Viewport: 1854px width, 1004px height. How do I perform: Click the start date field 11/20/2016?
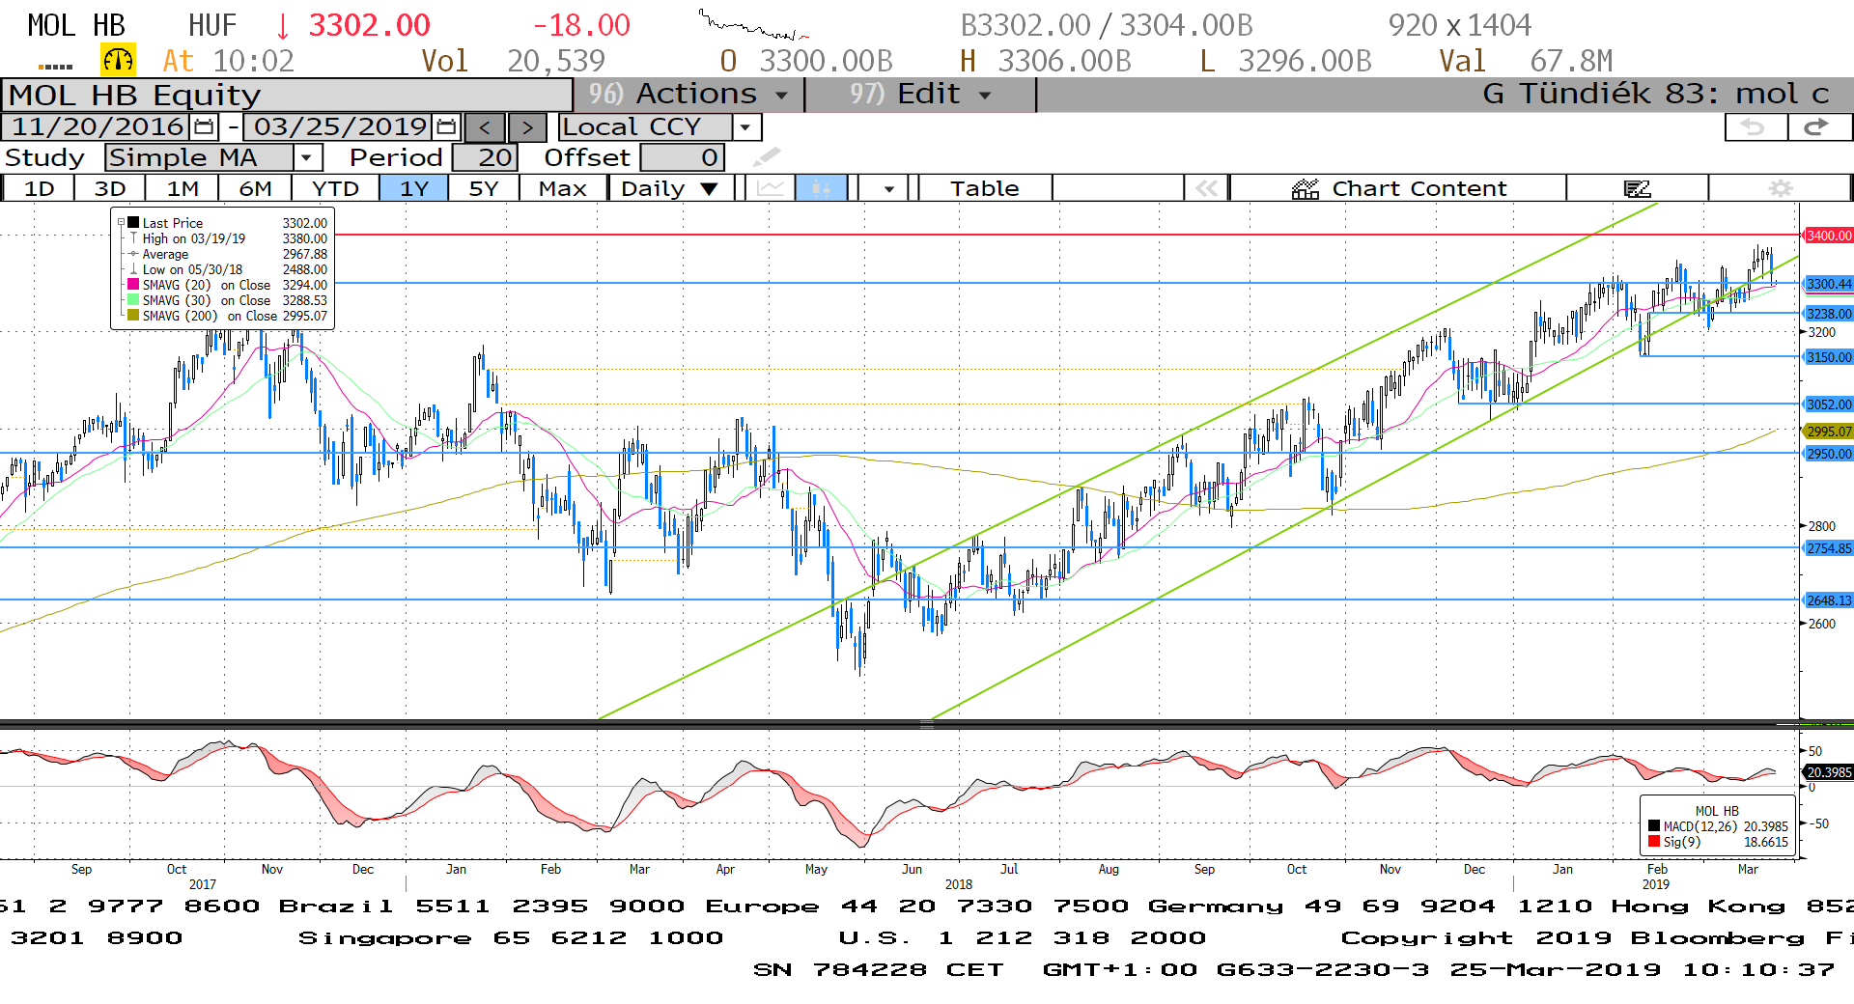coord(98,126)
